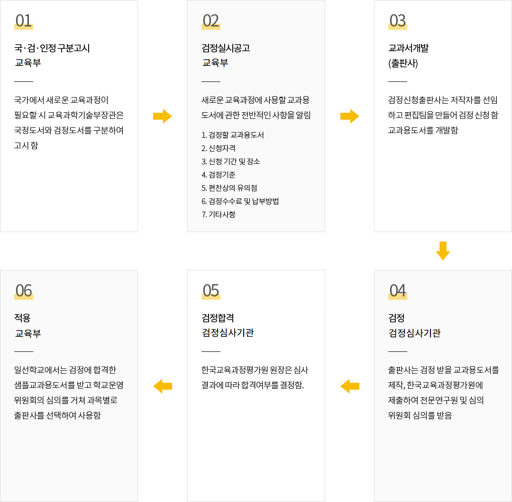Click the 05 step number
Viewport: 512px width, 502px height.
click(210, 291)
